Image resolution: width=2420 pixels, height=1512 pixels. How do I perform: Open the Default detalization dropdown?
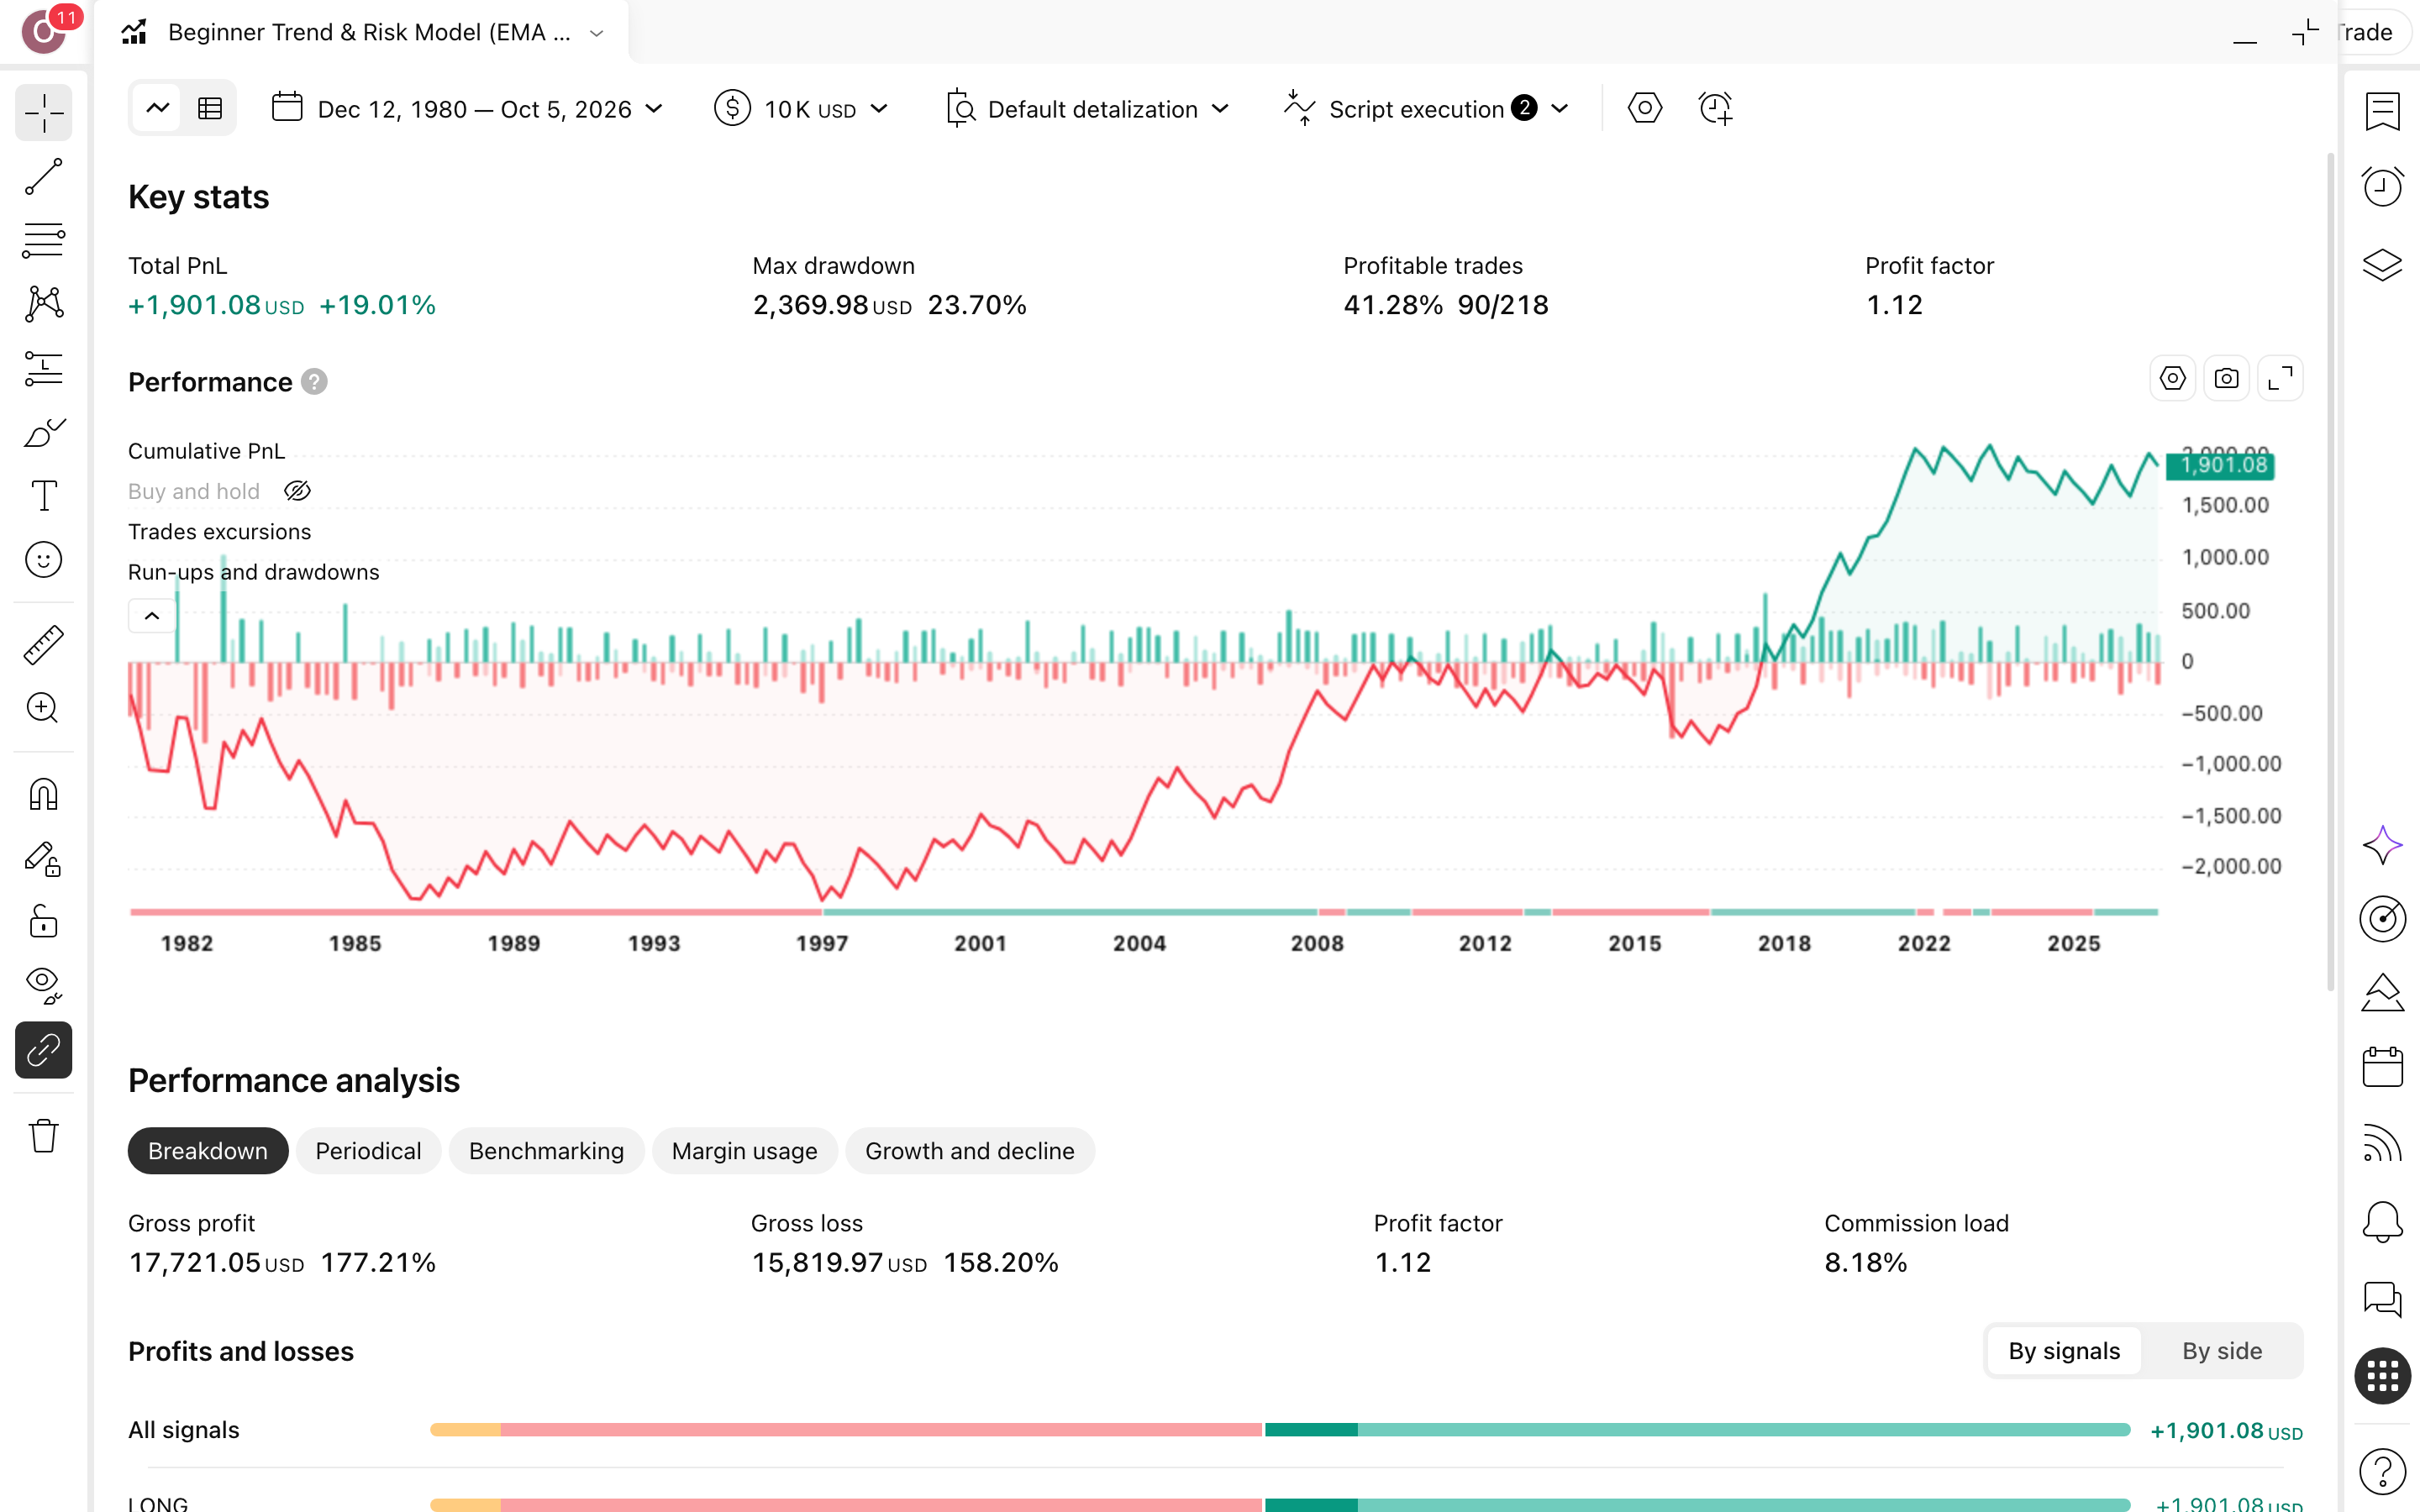coord(1088,109)
